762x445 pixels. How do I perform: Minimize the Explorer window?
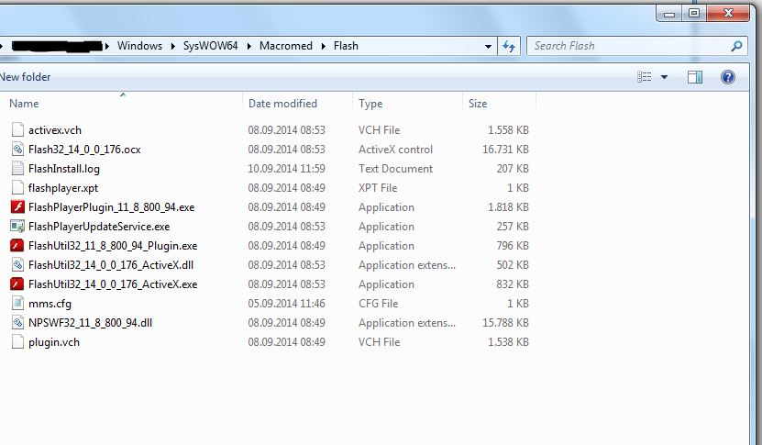coord(669,13)
